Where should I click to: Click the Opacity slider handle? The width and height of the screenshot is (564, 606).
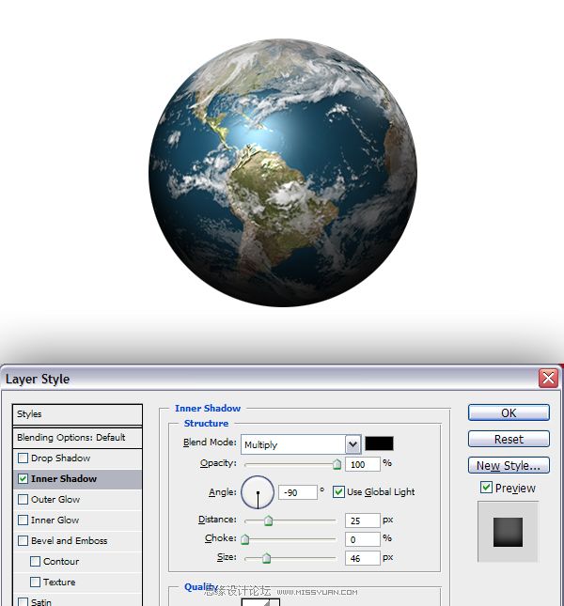[x=337, y=464]
